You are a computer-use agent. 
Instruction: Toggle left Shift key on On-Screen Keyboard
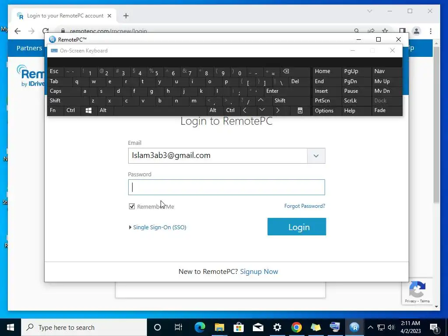coord(68,101)
